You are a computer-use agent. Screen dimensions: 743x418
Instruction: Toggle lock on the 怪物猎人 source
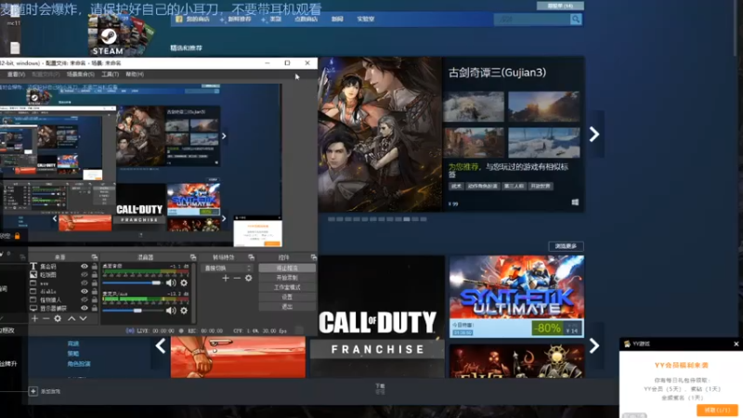coord(95,299)
